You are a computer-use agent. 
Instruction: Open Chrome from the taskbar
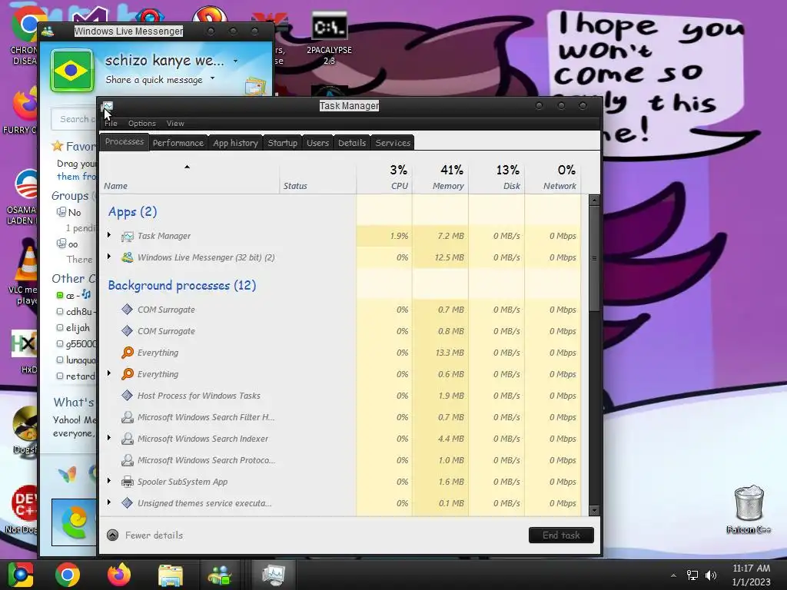68,575
